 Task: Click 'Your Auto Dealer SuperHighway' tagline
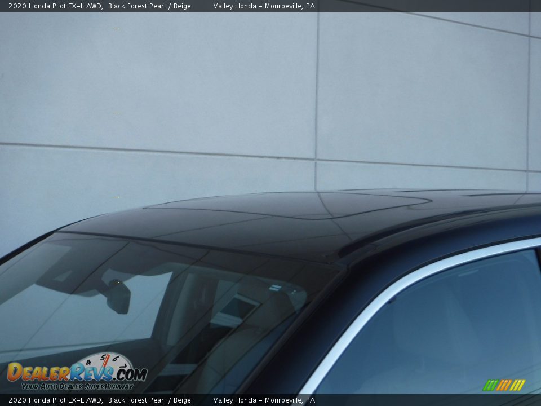pos(77,386)
